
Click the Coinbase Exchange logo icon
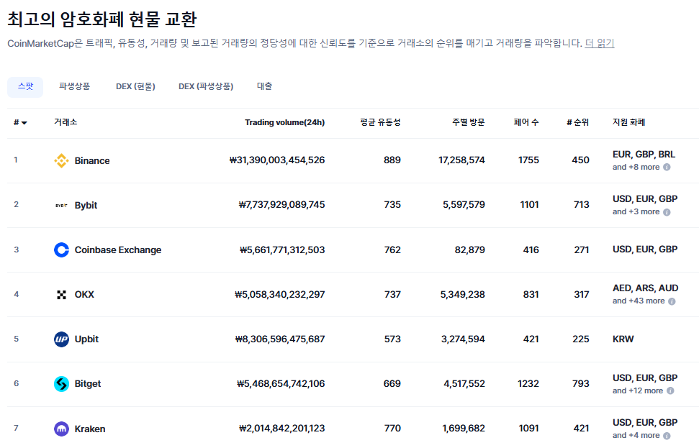[x=61, y=250]
